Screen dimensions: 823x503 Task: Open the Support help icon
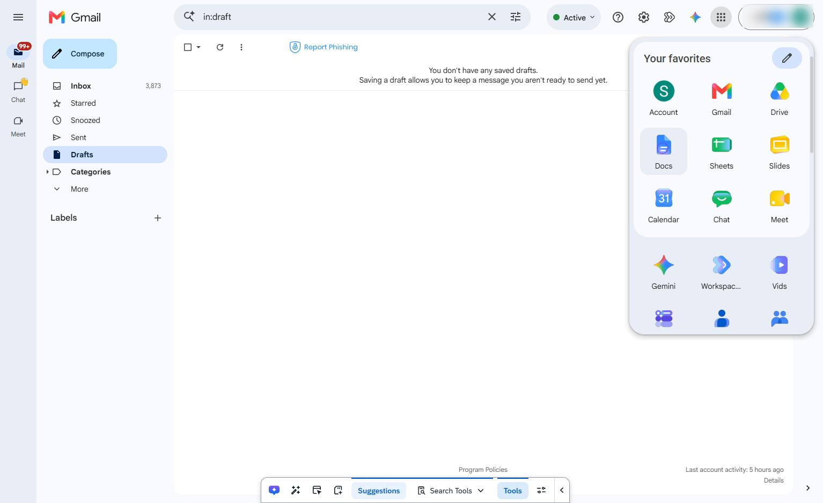pyautogui.click(x=618, y=17)
